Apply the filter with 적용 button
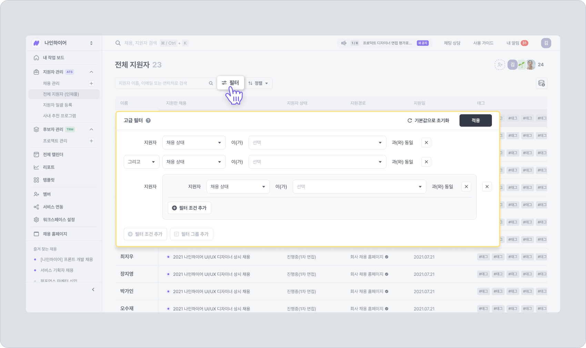 point(476,120)
